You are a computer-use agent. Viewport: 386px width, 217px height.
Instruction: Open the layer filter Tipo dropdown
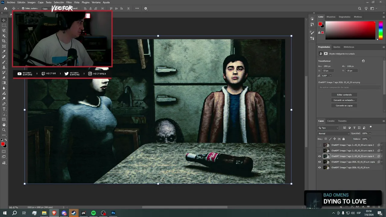tap(328, 128)
